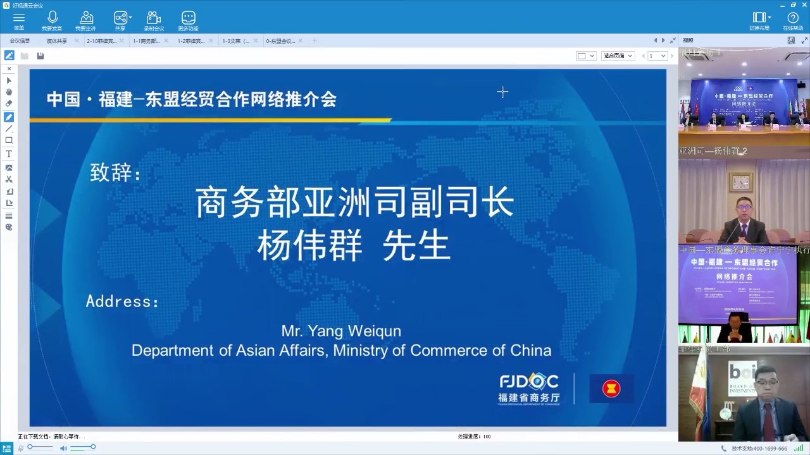Open the color palette tool
Screen dimensions: 810x455
point(9,227)
